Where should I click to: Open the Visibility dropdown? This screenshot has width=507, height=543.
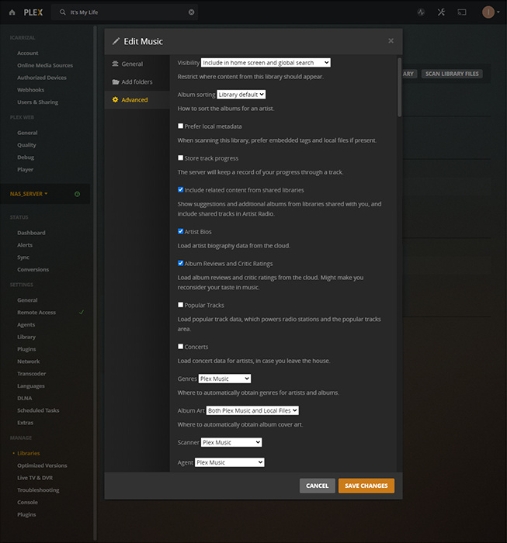(266, 63)
